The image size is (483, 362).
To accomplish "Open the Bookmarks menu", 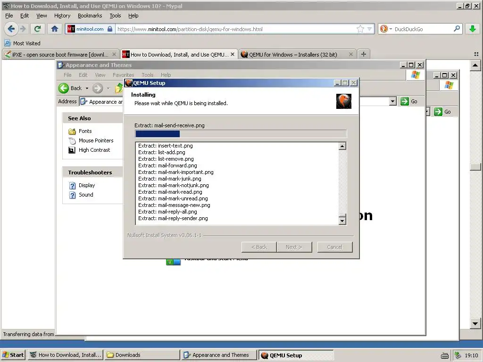I will tap(90, 16).
